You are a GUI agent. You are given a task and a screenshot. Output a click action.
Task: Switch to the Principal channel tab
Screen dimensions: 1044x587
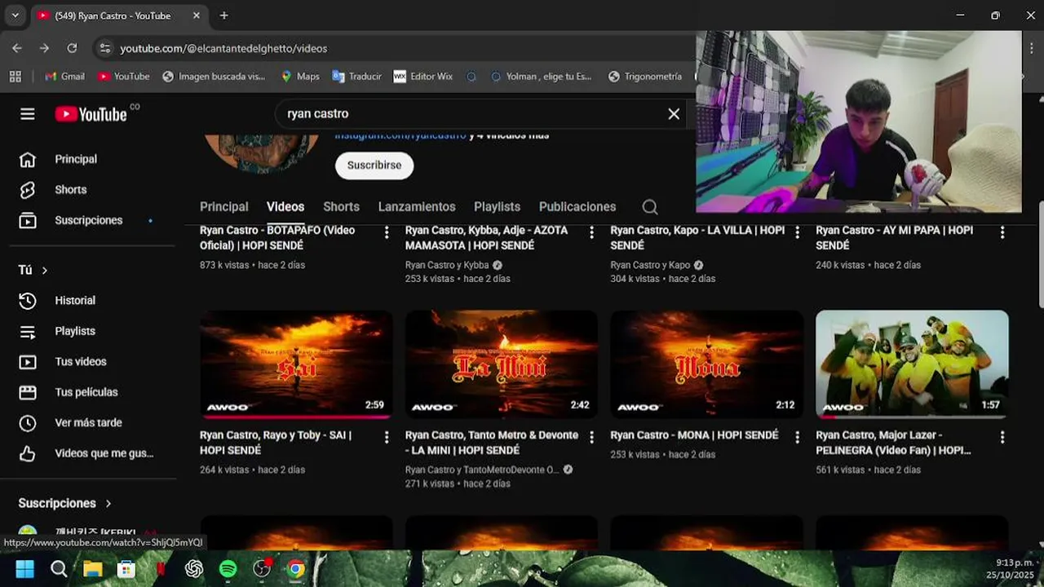pyautogui.click(x=223, y=207)
